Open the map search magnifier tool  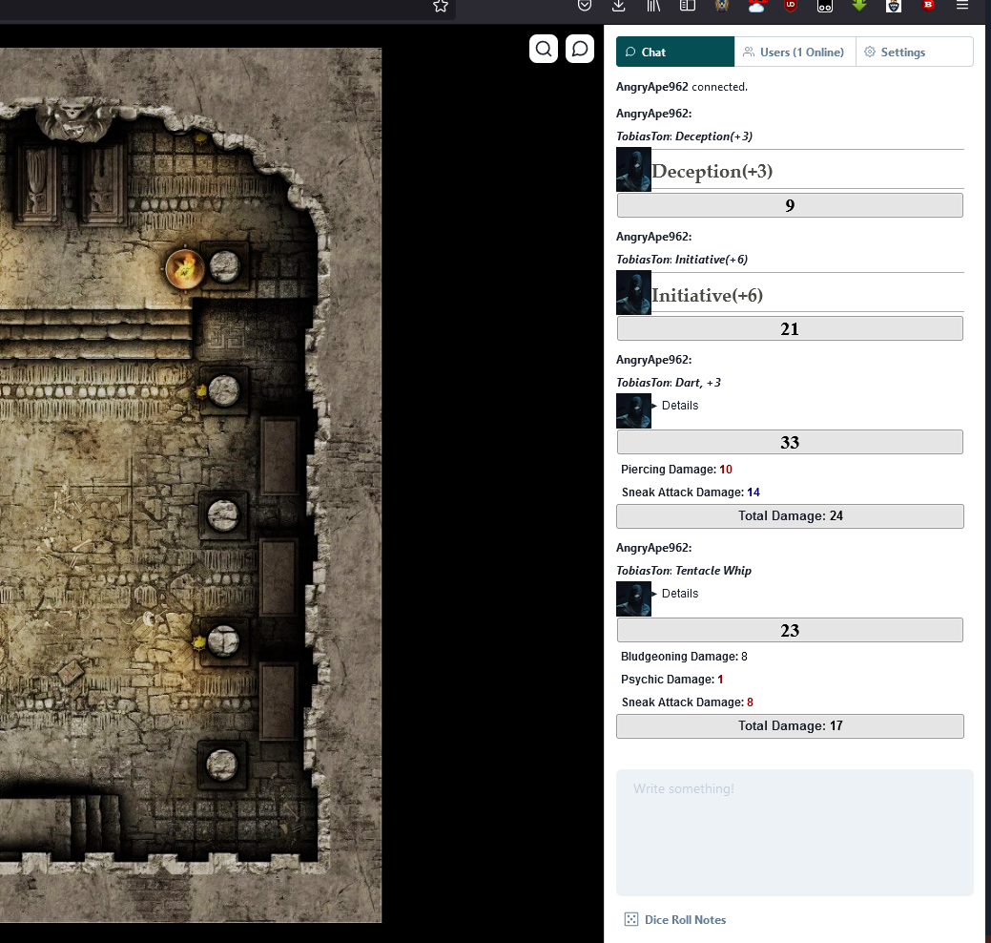coord(544,48)
